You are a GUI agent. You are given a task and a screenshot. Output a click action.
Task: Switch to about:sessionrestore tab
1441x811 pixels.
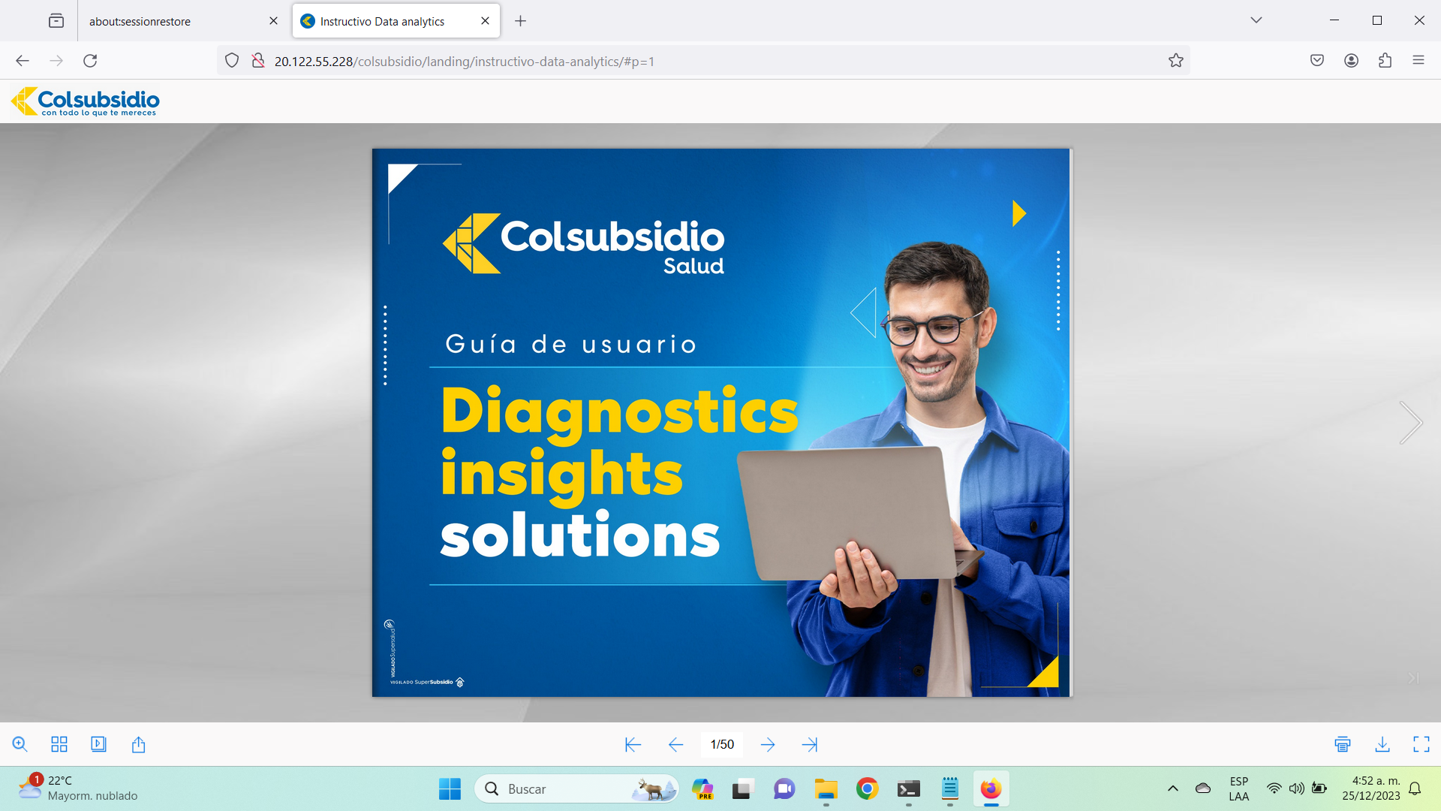pos(140,21)
